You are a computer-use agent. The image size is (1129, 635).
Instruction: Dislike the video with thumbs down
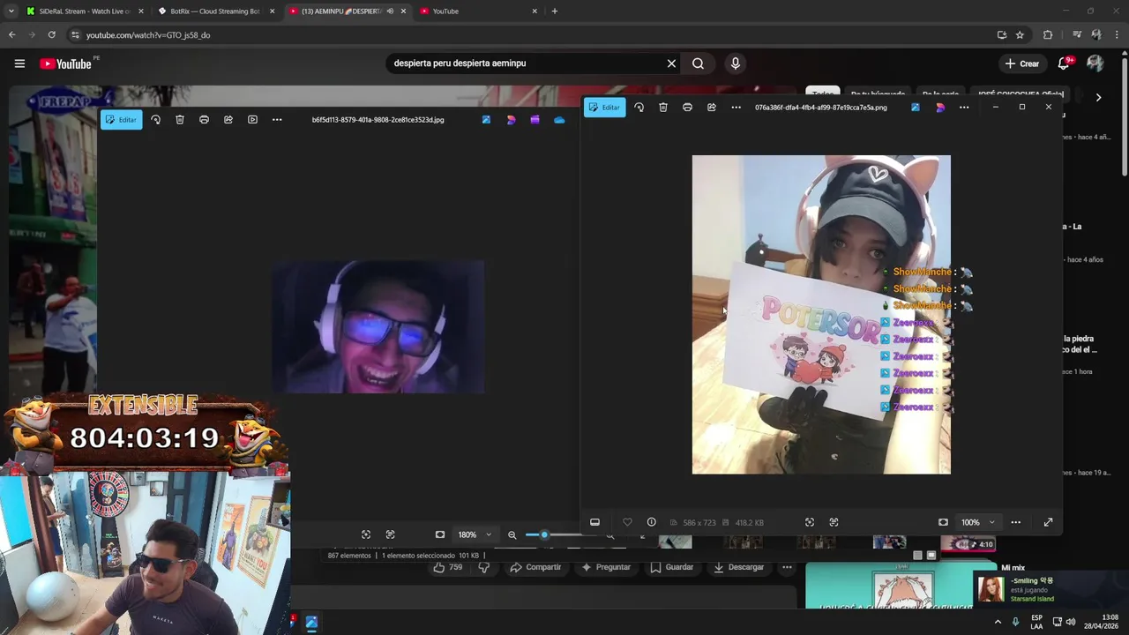click(483, 567)
